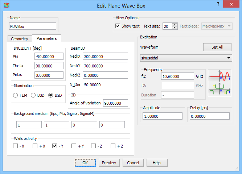Click the Set All button
The width and height of the screenshot is (242, 174).
(217, 47)
